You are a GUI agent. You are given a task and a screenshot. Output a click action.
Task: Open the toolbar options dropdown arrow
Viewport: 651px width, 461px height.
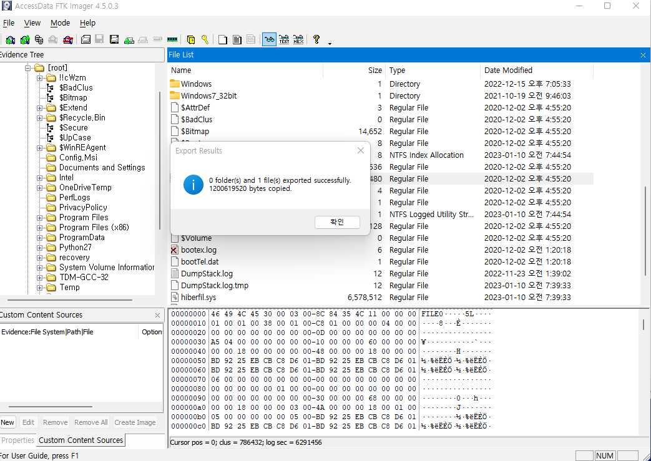point(330,44)
